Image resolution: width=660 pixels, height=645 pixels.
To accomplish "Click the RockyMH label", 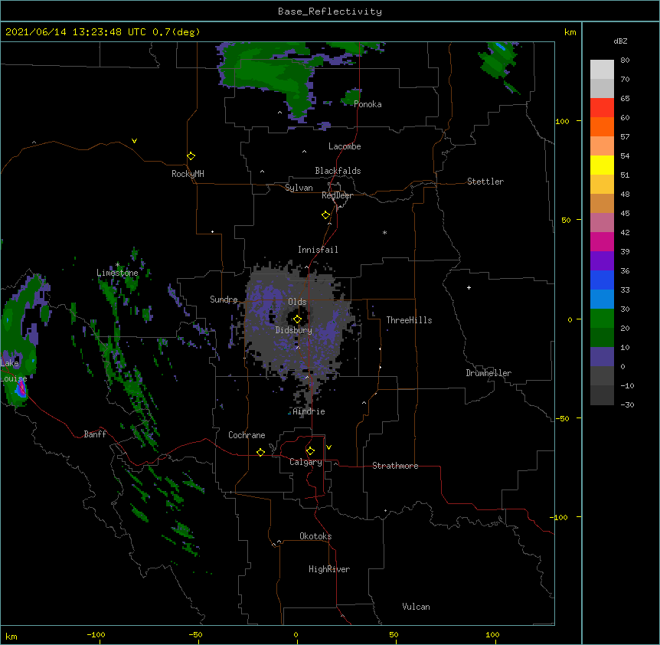I will 188,174.
